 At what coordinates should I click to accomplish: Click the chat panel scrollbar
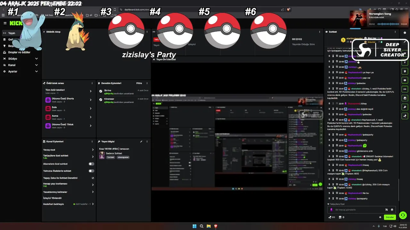click(x=399, y=190)
